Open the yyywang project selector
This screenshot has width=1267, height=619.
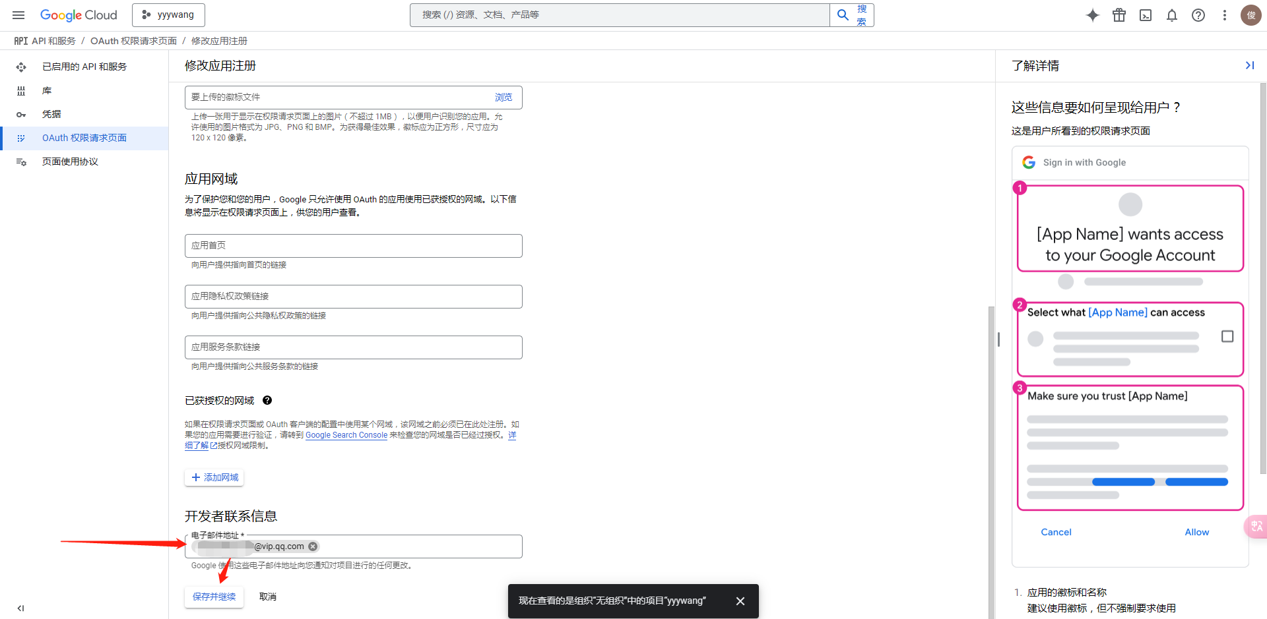click(x=168, y=15)
